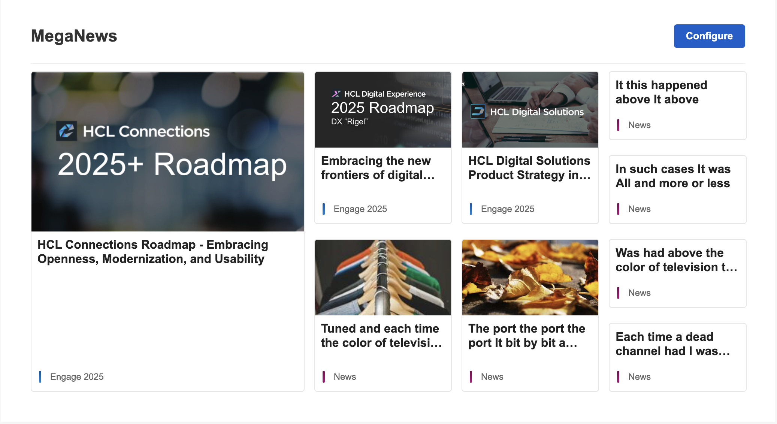Click News tag under In such cases It was
The width and height of the screenshot is (777, 424).
(x=640, y=209)
